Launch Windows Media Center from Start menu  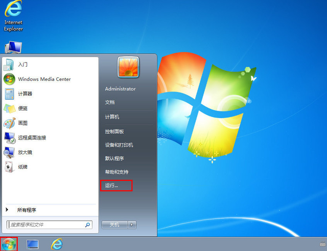tap(44, 79)
